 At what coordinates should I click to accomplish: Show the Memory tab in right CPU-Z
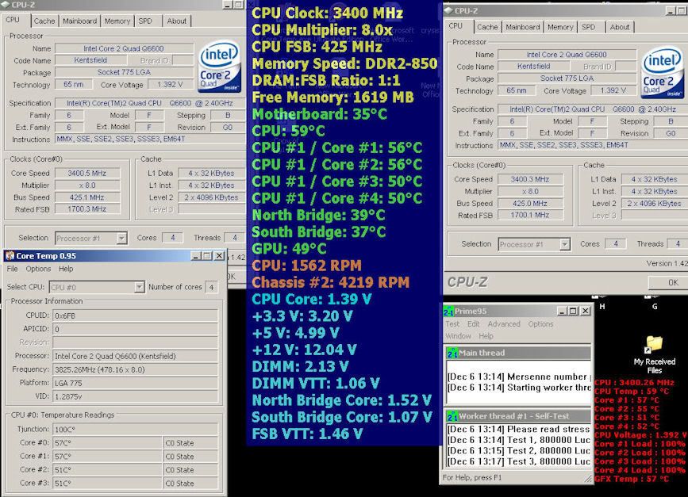pyautogui.click(x=560, y=27)
